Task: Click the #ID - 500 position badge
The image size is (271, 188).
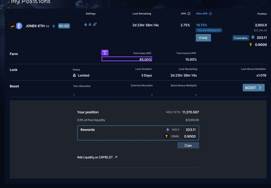Action: coord(64,26)
